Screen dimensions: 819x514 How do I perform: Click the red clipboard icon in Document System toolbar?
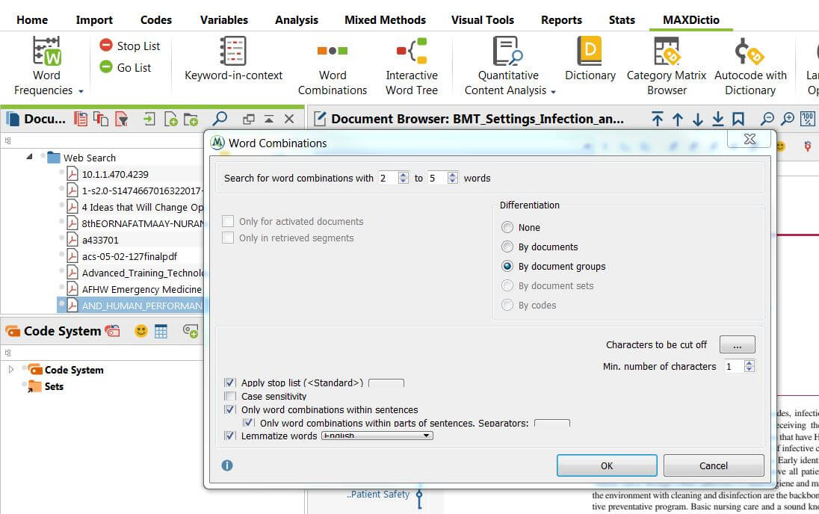tap(81, 119)
